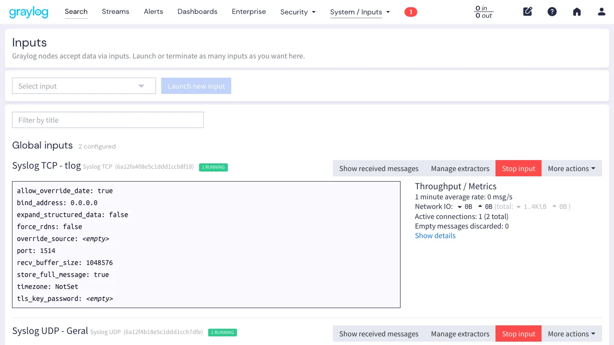Image resolution: width=614 pixels, height=345 pixels.
Task: Click the 'timezone: NotSet' line
Action: (x=47, y=287)
